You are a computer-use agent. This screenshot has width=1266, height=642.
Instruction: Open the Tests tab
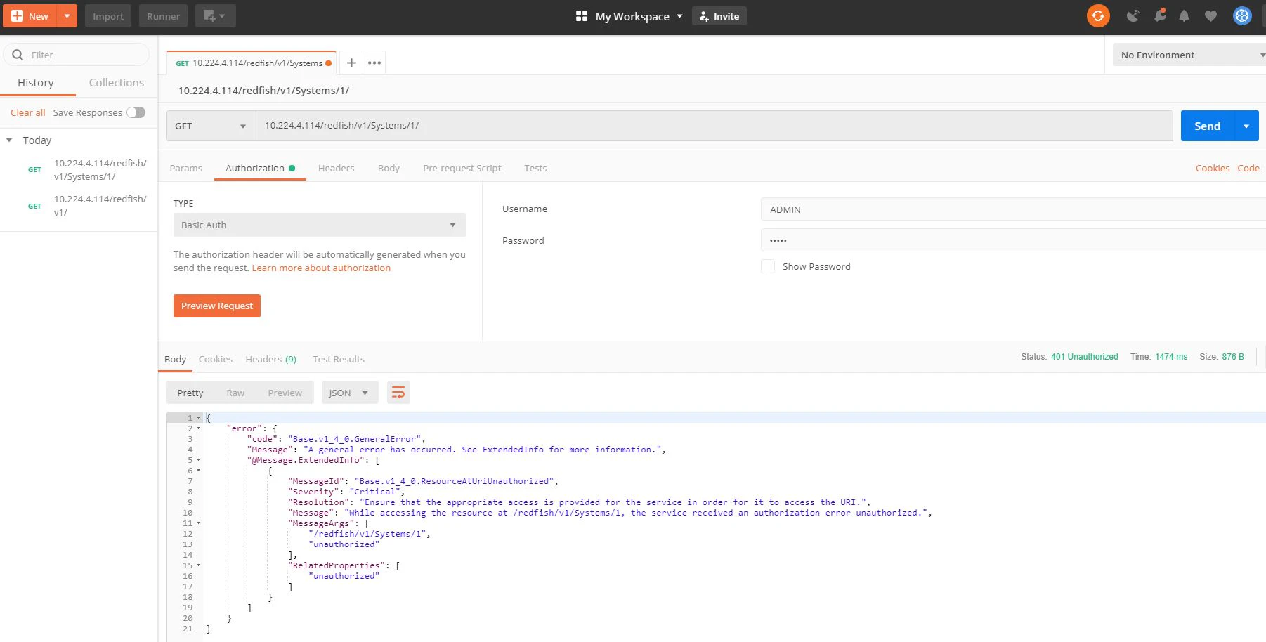pos(535,169)
